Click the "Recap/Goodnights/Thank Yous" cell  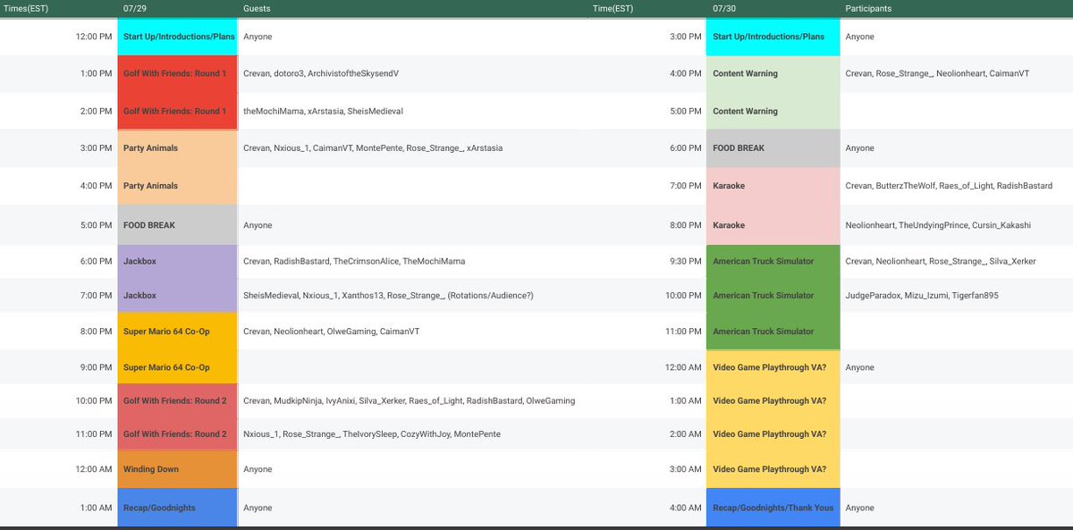pos(773,508)
